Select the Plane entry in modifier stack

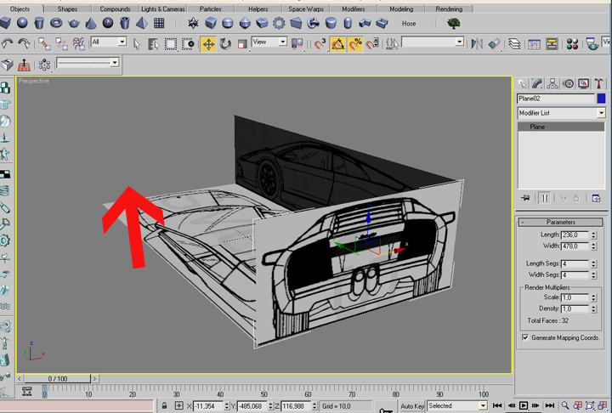(x=561, y=127)
